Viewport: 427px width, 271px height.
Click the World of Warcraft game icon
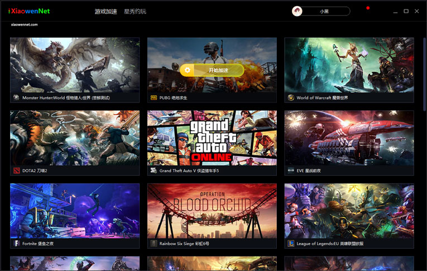[291, 97]
